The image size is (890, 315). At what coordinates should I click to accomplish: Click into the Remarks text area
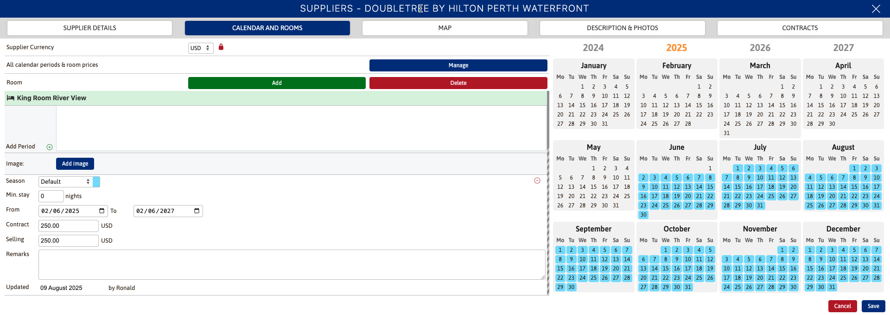[292, 264]
